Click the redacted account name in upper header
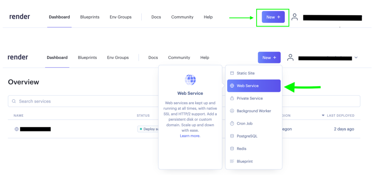The width and height of the screenshot is (377, 175). 333,18
